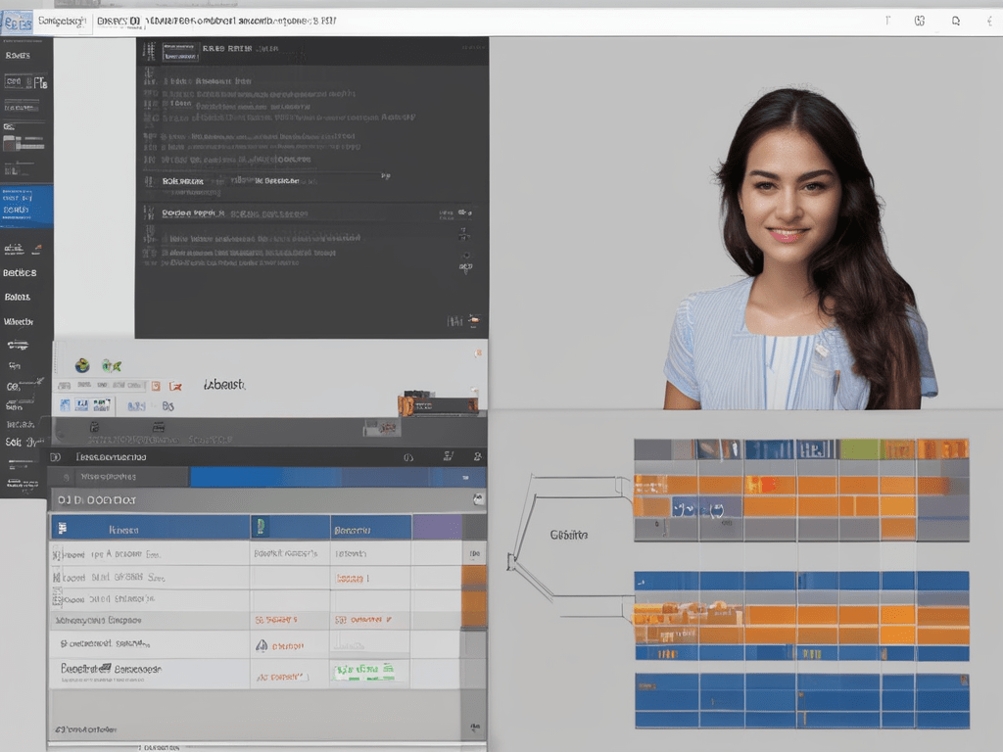Open the green plugin icon beside the globe

(112, 364)
